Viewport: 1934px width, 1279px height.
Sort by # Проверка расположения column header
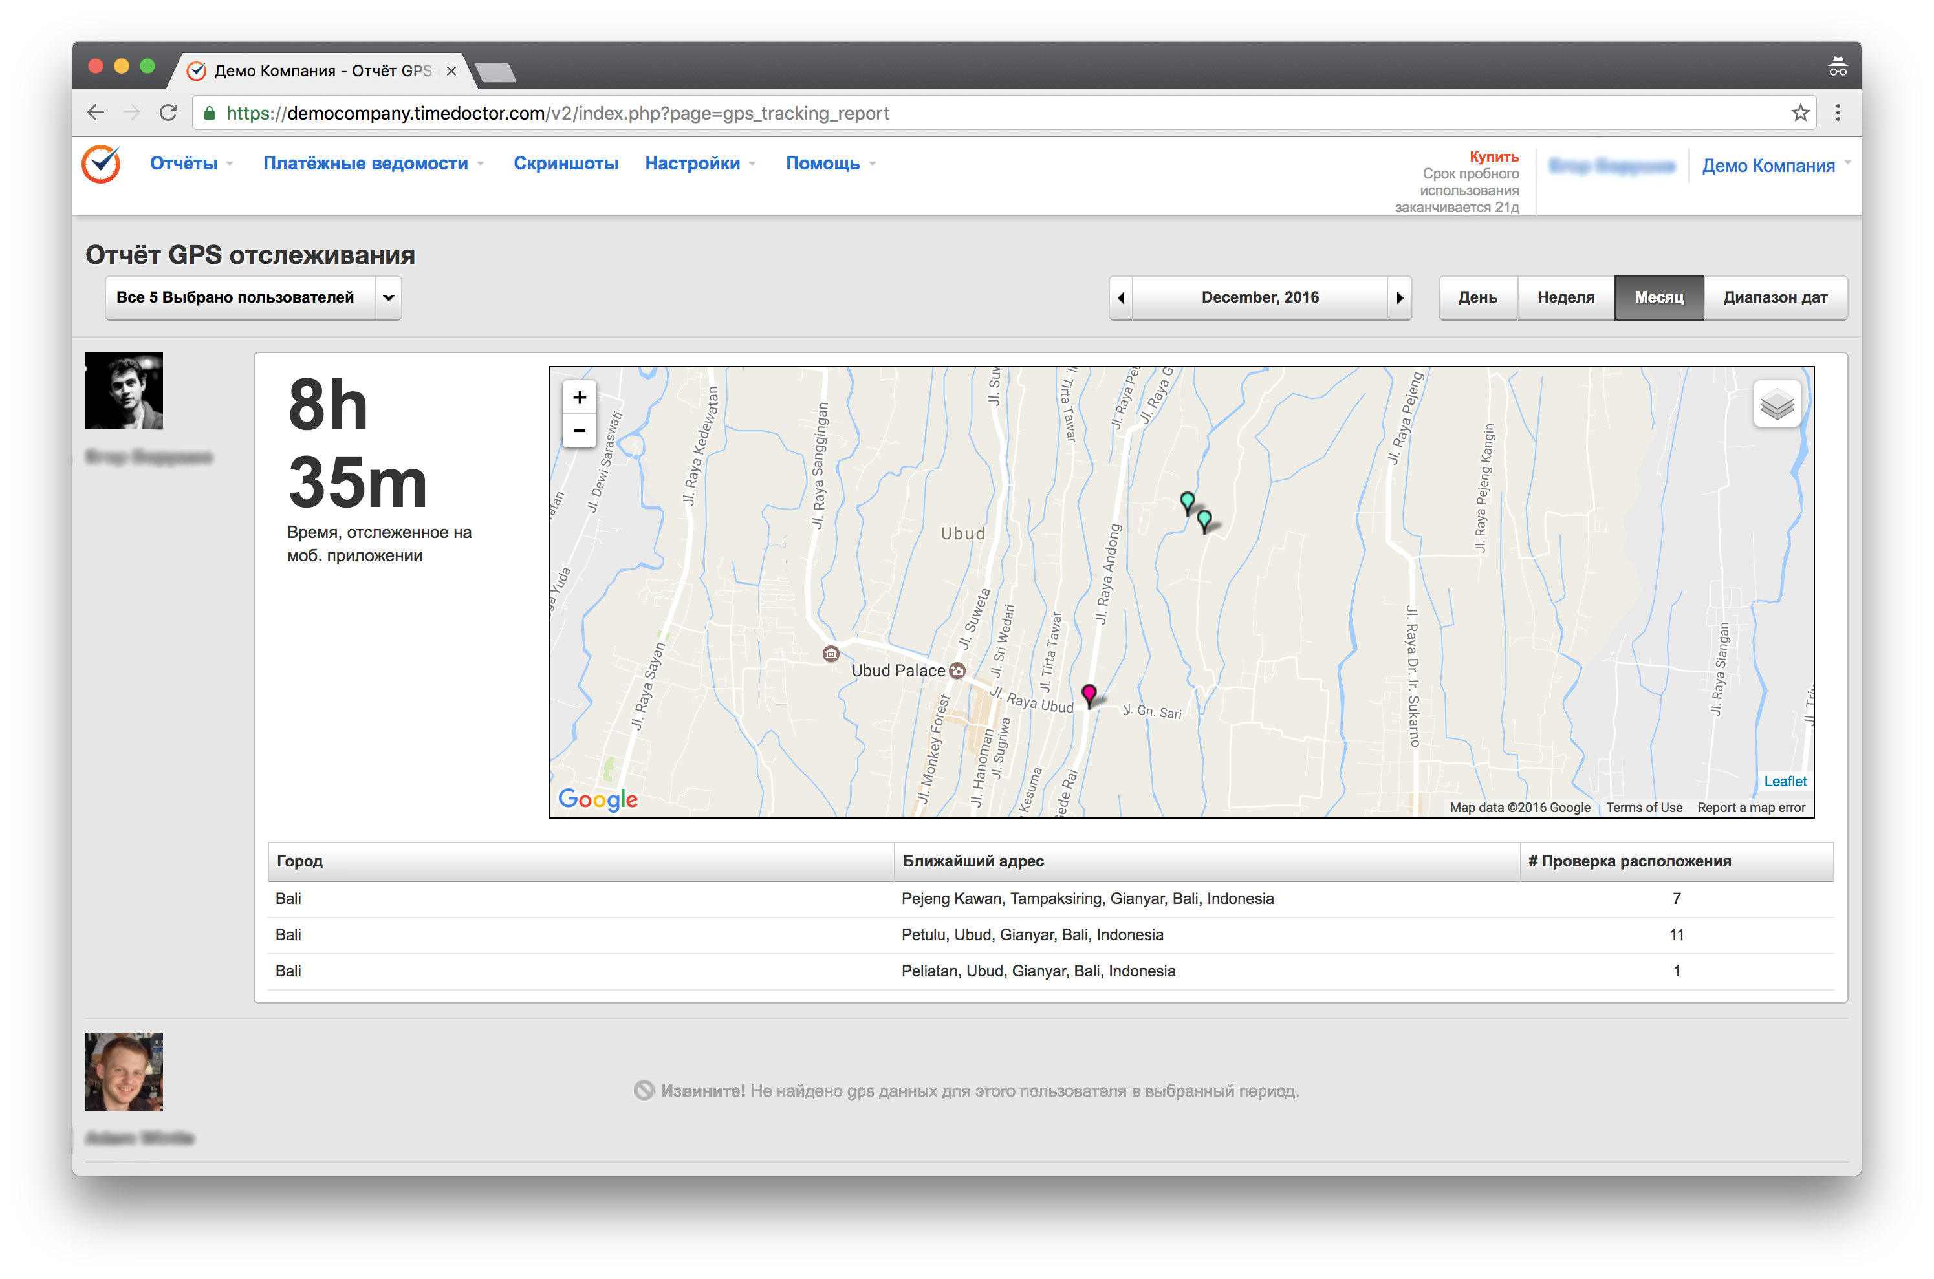pos(1677,861)
